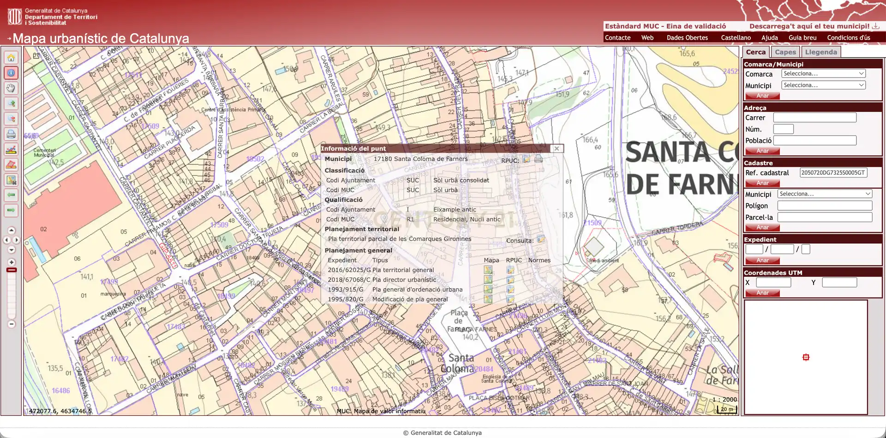Switch to the Llegenda tab

pyautogui.click(x=821, y=52)
